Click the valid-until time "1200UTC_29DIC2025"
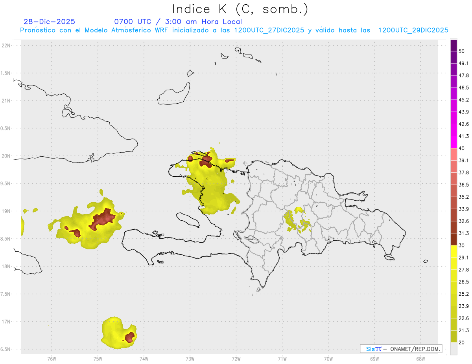This screenshot has height=364, width=472. coord(413,30)
